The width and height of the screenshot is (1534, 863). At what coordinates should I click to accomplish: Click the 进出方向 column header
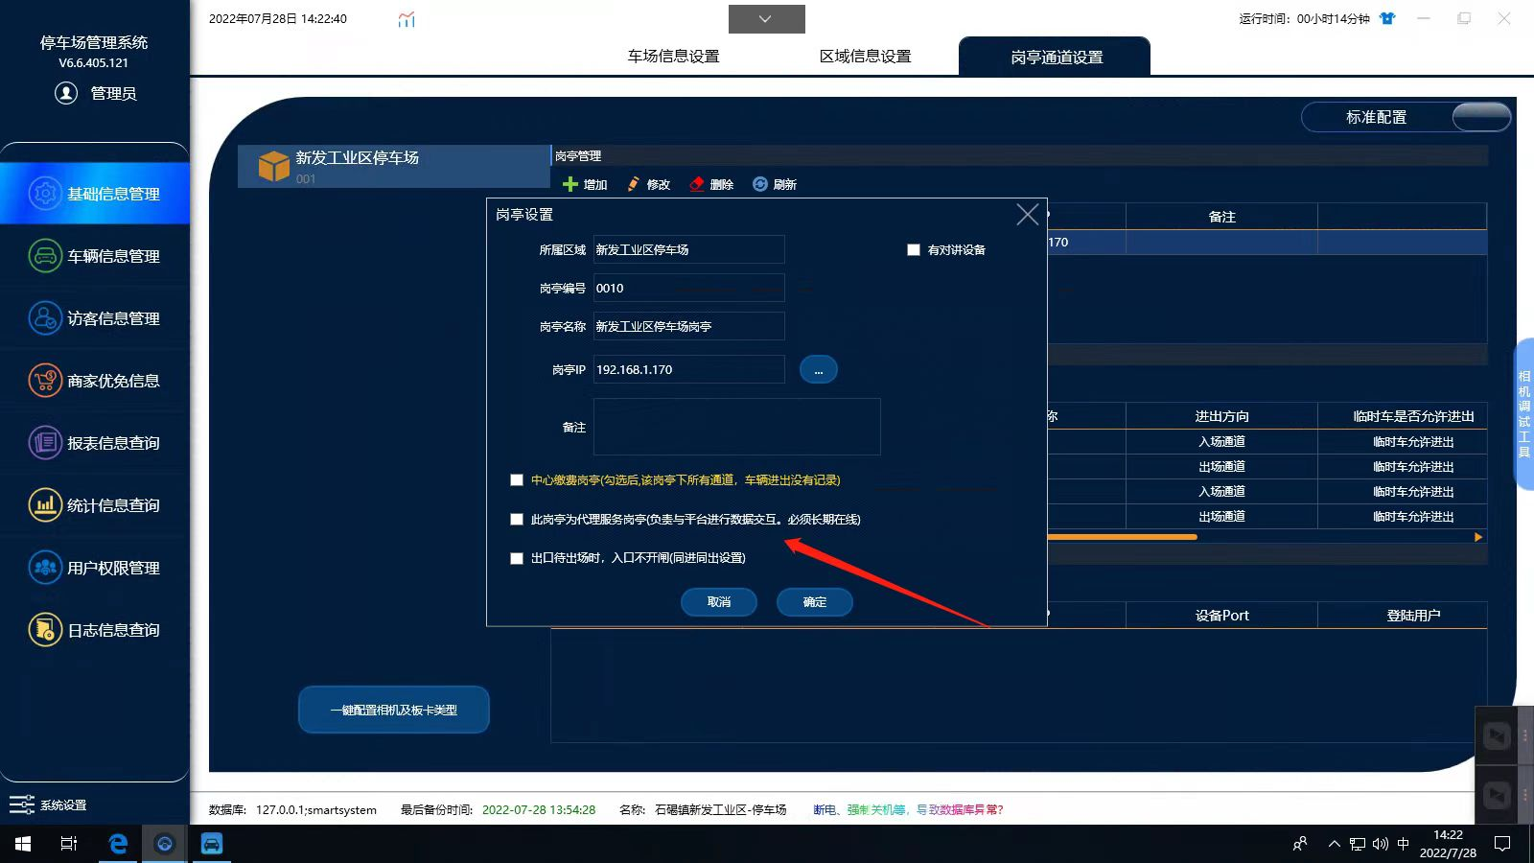coord(1221,416)
